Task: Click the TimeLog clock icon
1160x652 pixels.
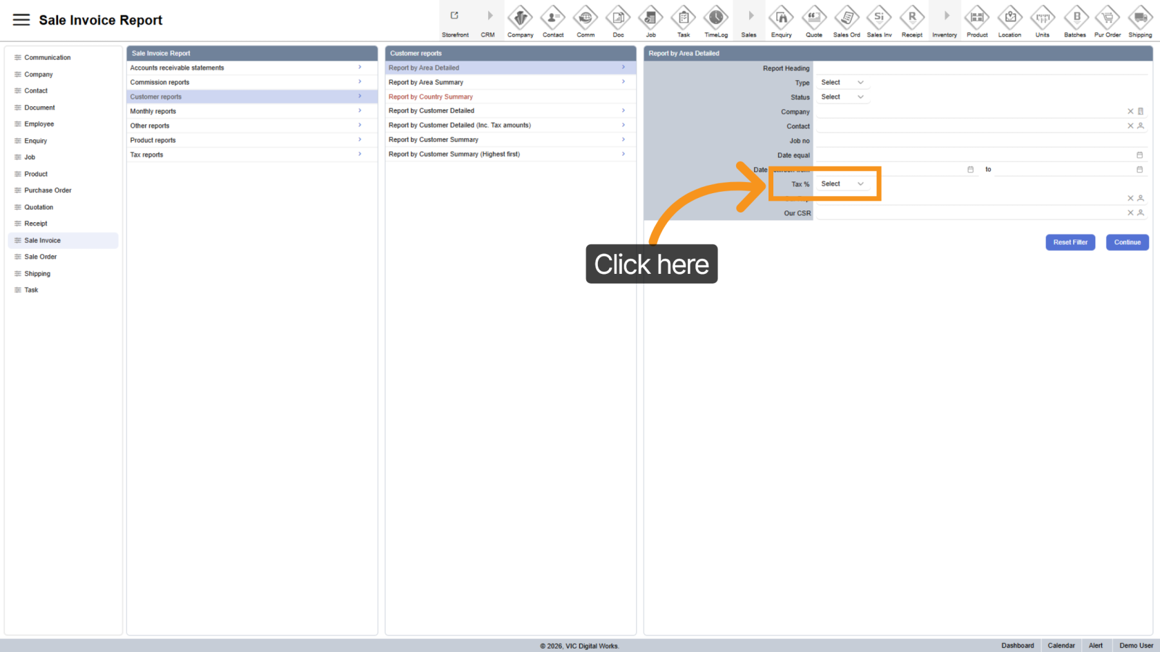Action: coord(716,18)
